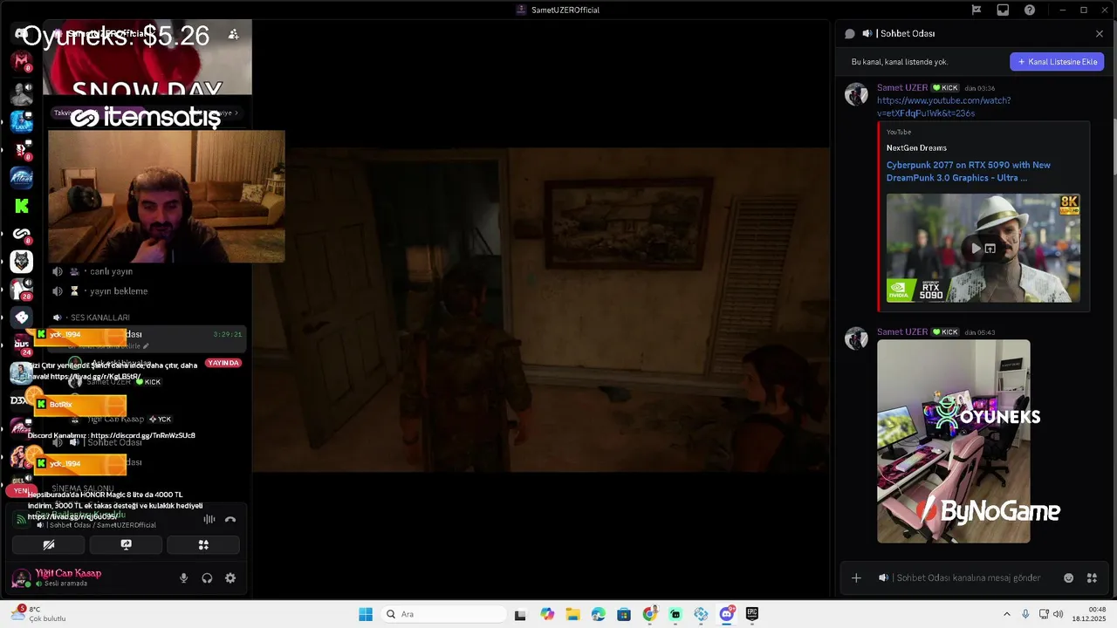
Task: Open the server with 28 badge
Action: click(22, 290)
